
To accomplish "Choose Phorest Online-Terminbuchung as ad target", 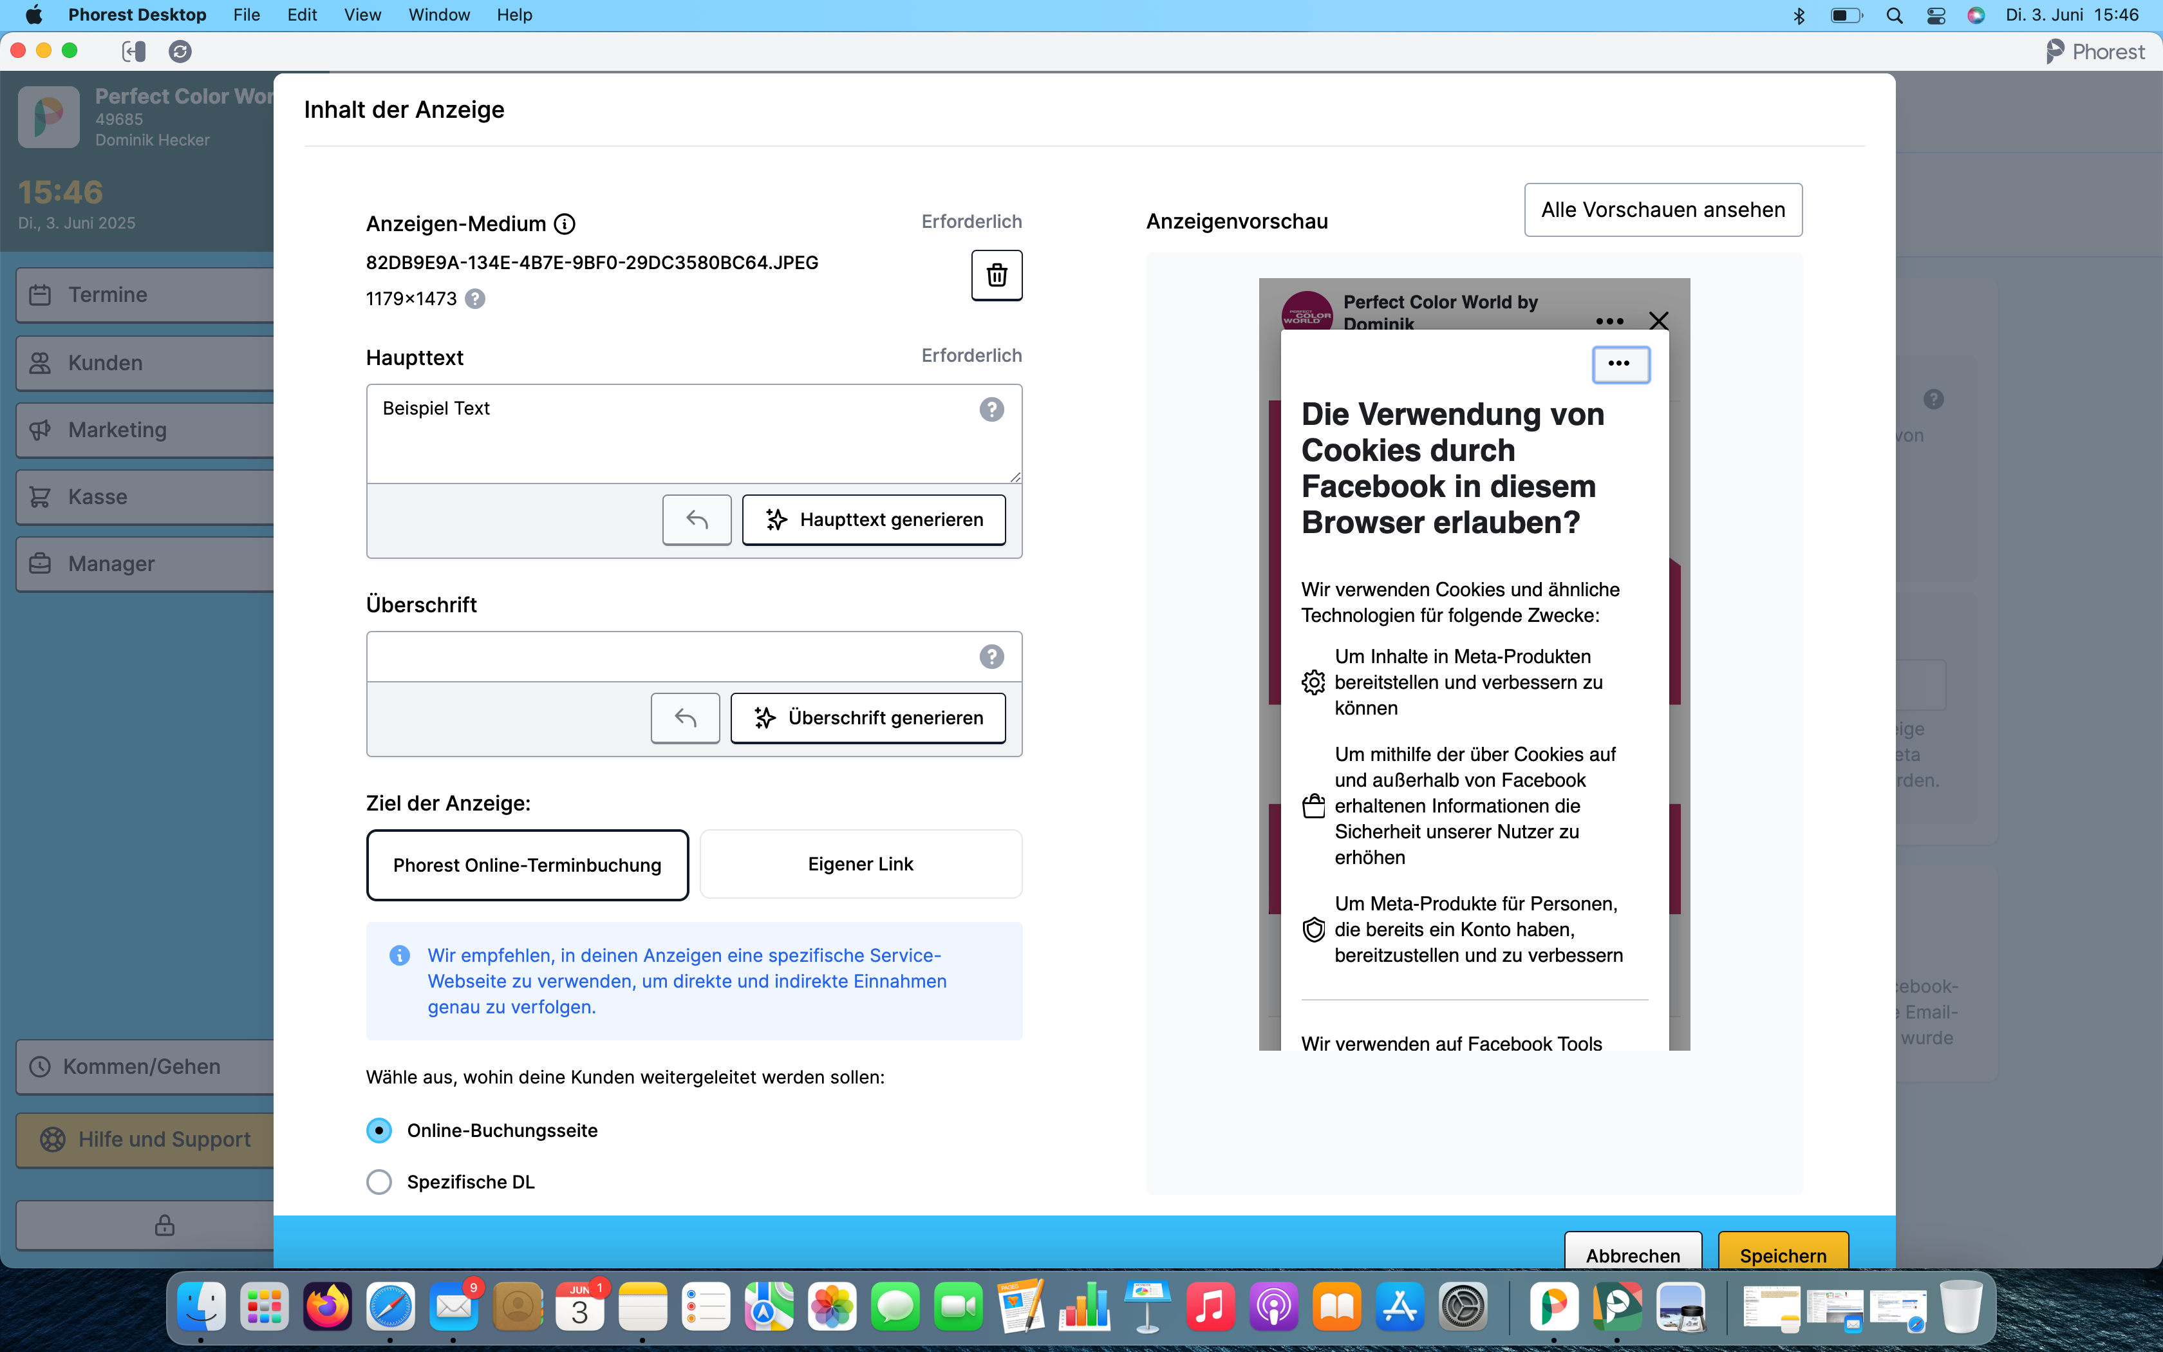I will 527,865.
